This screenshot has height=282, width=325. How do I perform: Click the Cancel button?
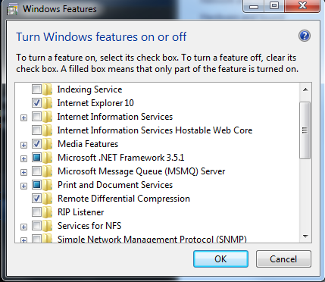tap(283, 259)
